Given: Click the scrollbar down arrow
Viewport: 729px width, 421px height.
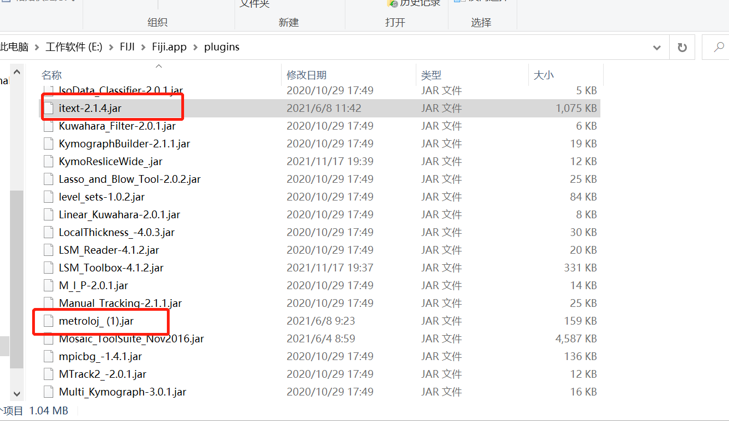Looking at the screenshot, I should pos(17,393).
